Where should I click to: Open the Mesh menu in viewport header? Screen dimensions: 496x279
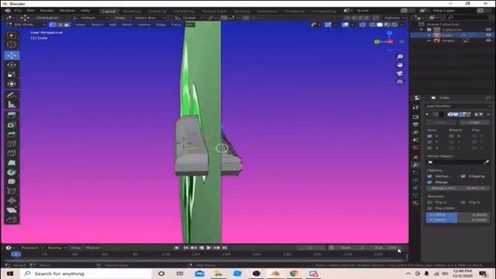127,25
